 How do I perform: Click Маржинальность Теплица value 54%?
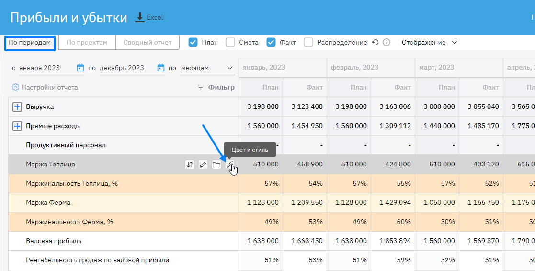point(316,183)
